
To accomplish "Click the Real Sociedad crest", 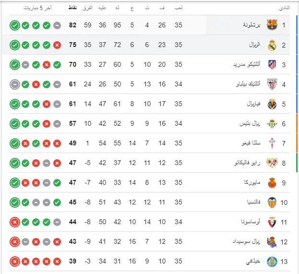I will pos(272,242).
